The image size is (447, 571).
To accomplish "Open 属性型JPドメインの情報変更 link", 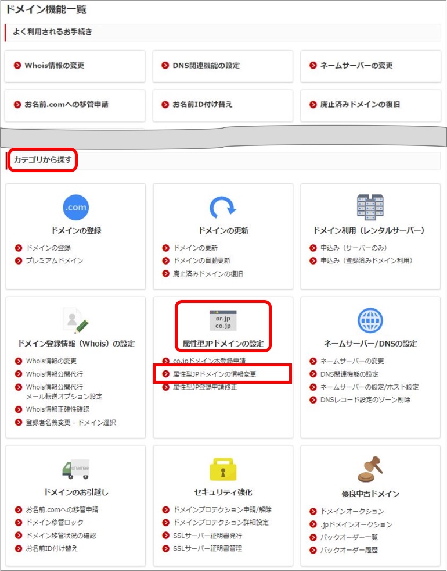I will tap(214, 374).
